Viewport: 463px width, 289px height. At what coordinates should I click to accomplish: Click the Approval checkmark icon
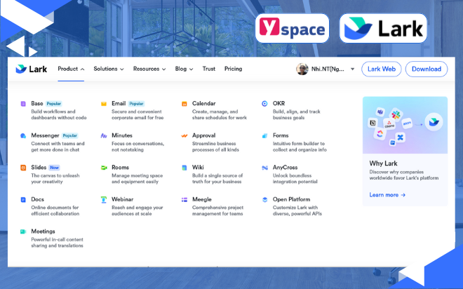pos(184,135)
